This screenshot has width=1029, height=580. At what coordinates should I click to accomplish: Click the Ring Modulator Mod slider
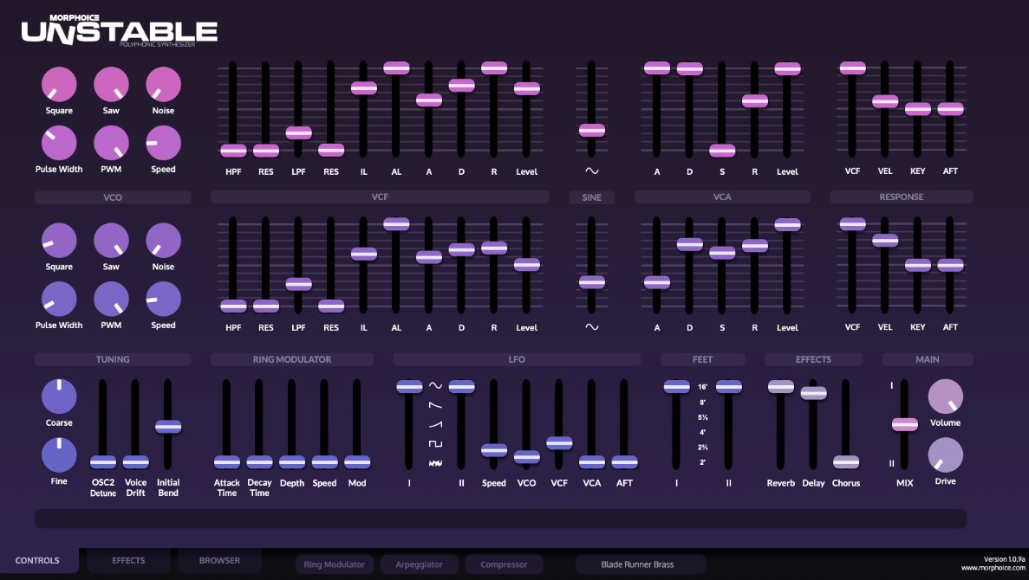[357, 462]
